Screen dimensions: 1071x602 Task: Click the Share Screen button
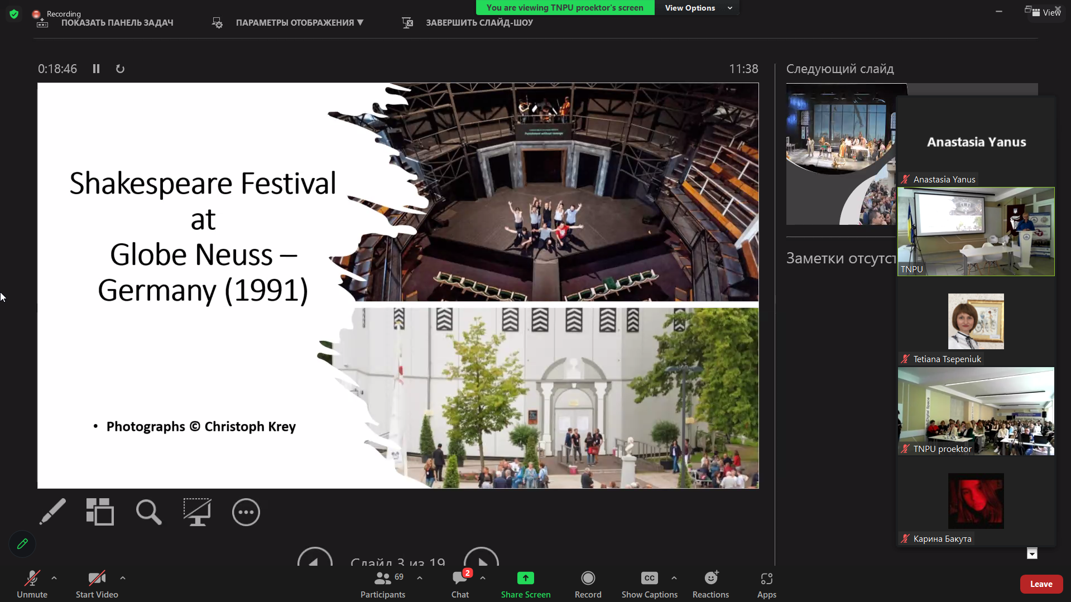[x=525, y=584]
